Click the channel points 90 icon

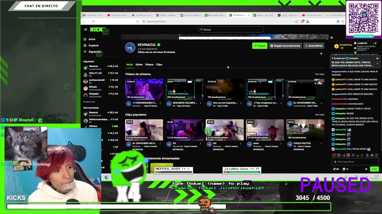[336, 169]
